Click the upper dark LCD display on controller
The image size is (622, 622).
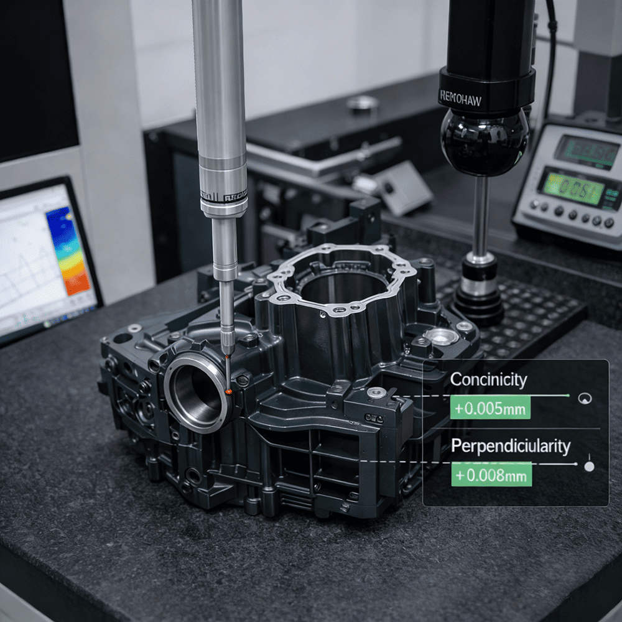click(x=586, y=152)
